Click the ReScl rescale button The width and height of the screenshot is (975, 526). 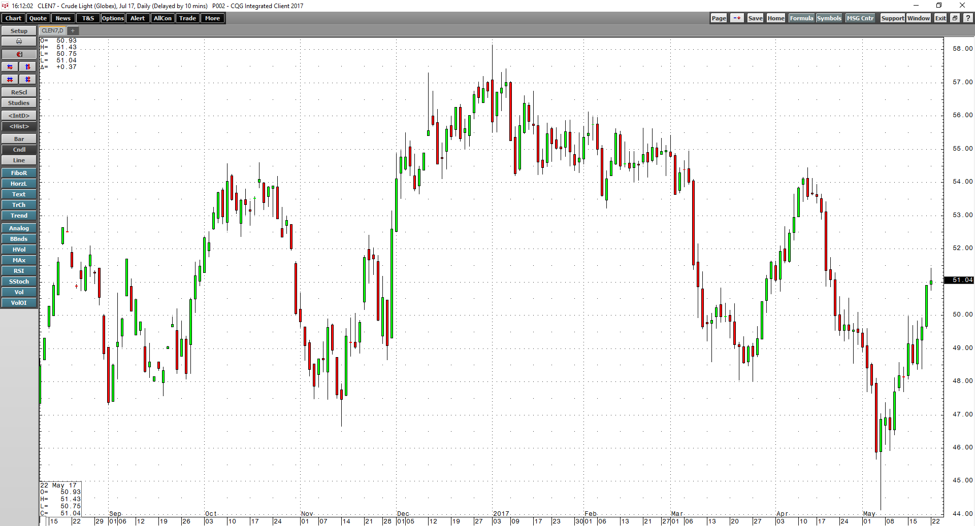pos(19,92)
